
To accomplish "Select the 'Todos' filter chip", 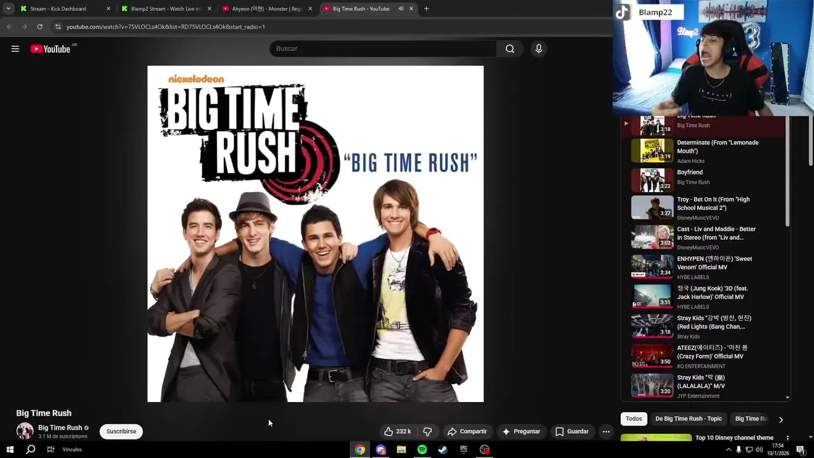I will (x=634, y=419).
